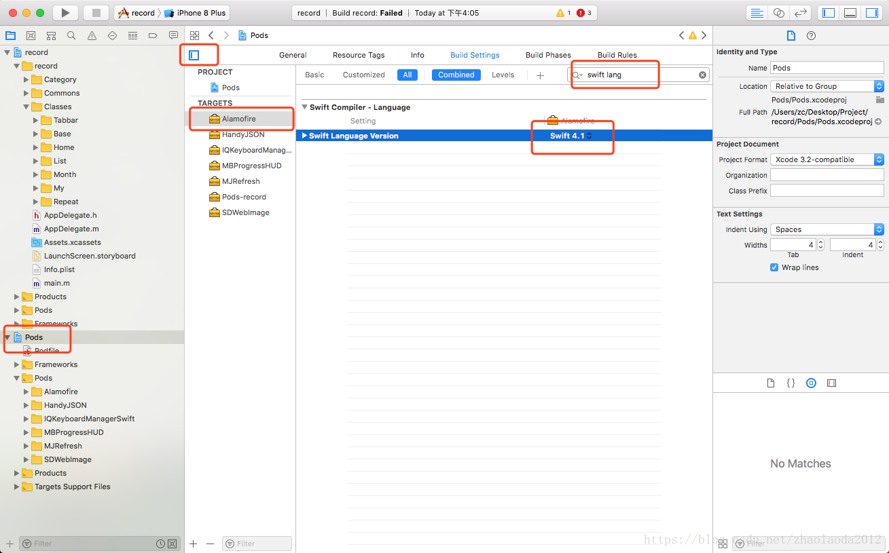Open the Object library
889x553 pixels.
pos(811,383)
